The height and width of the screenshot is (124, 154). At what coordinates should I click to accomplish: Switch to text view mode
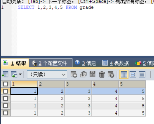142,74
